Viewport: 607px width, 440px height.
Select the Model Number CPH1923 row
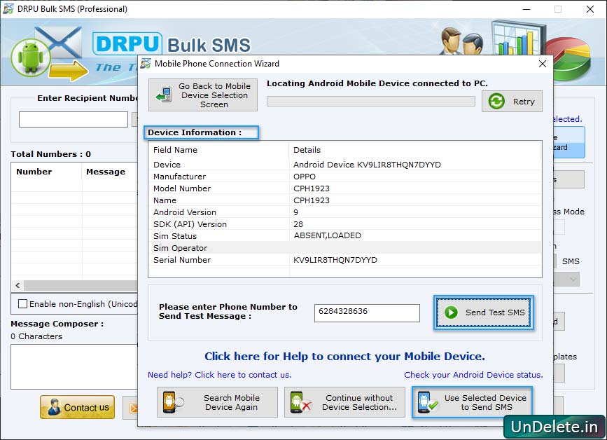pyautogui.click(x=345, y=188)
